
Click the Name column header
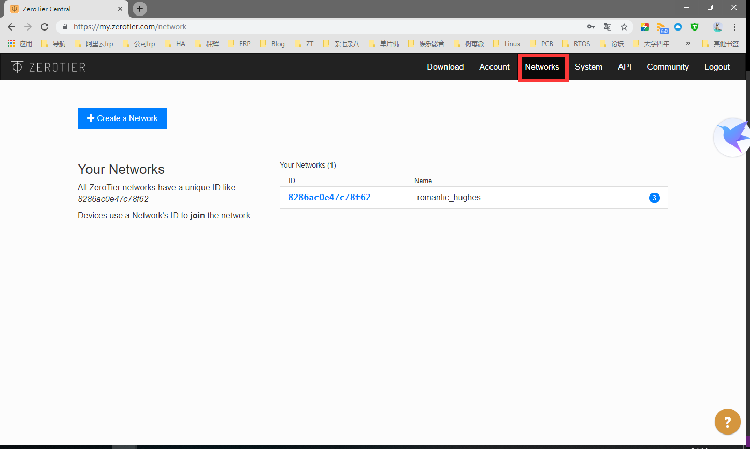pos(423,181)
